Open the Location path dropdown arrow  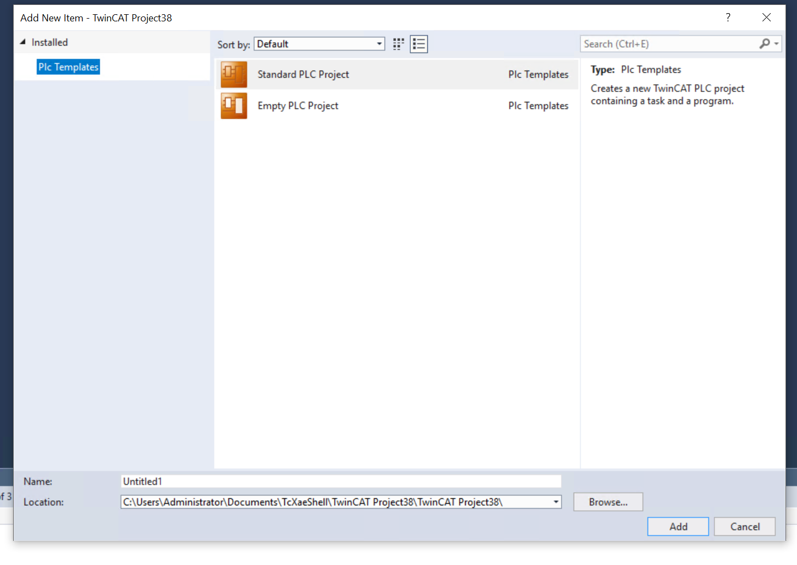coord(556,502)
